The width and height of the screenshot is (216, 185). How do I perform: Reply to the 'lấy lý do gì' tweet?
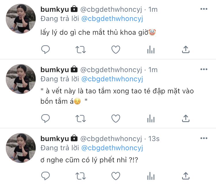(x=46, y=49)
